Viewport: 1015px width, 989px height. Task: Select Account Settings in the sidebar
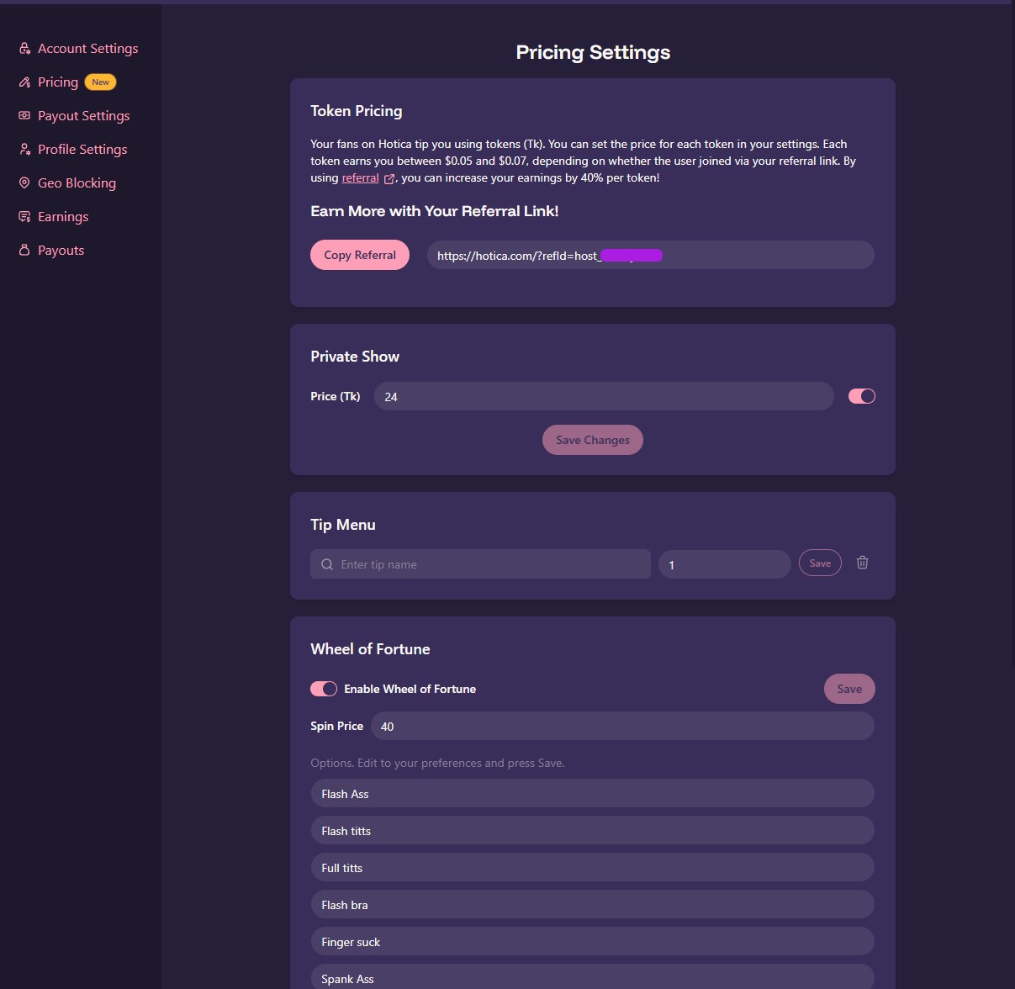pyautogui.click(x=87, y=48)
